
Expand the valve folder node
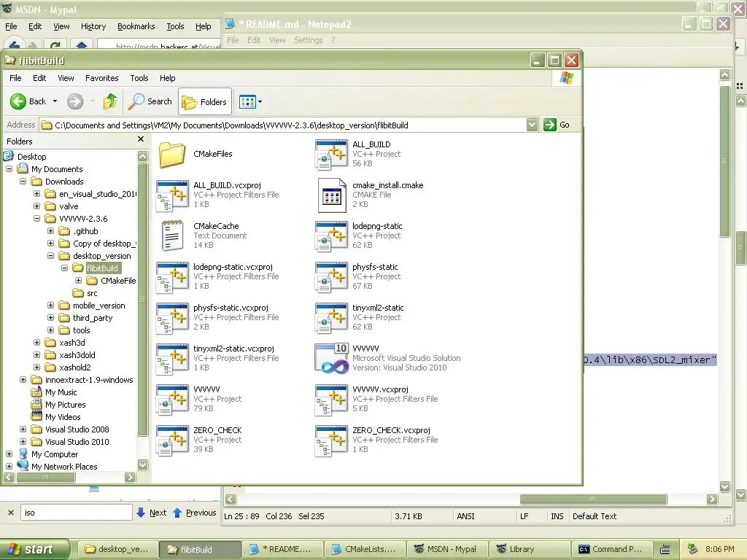[36, 206]
